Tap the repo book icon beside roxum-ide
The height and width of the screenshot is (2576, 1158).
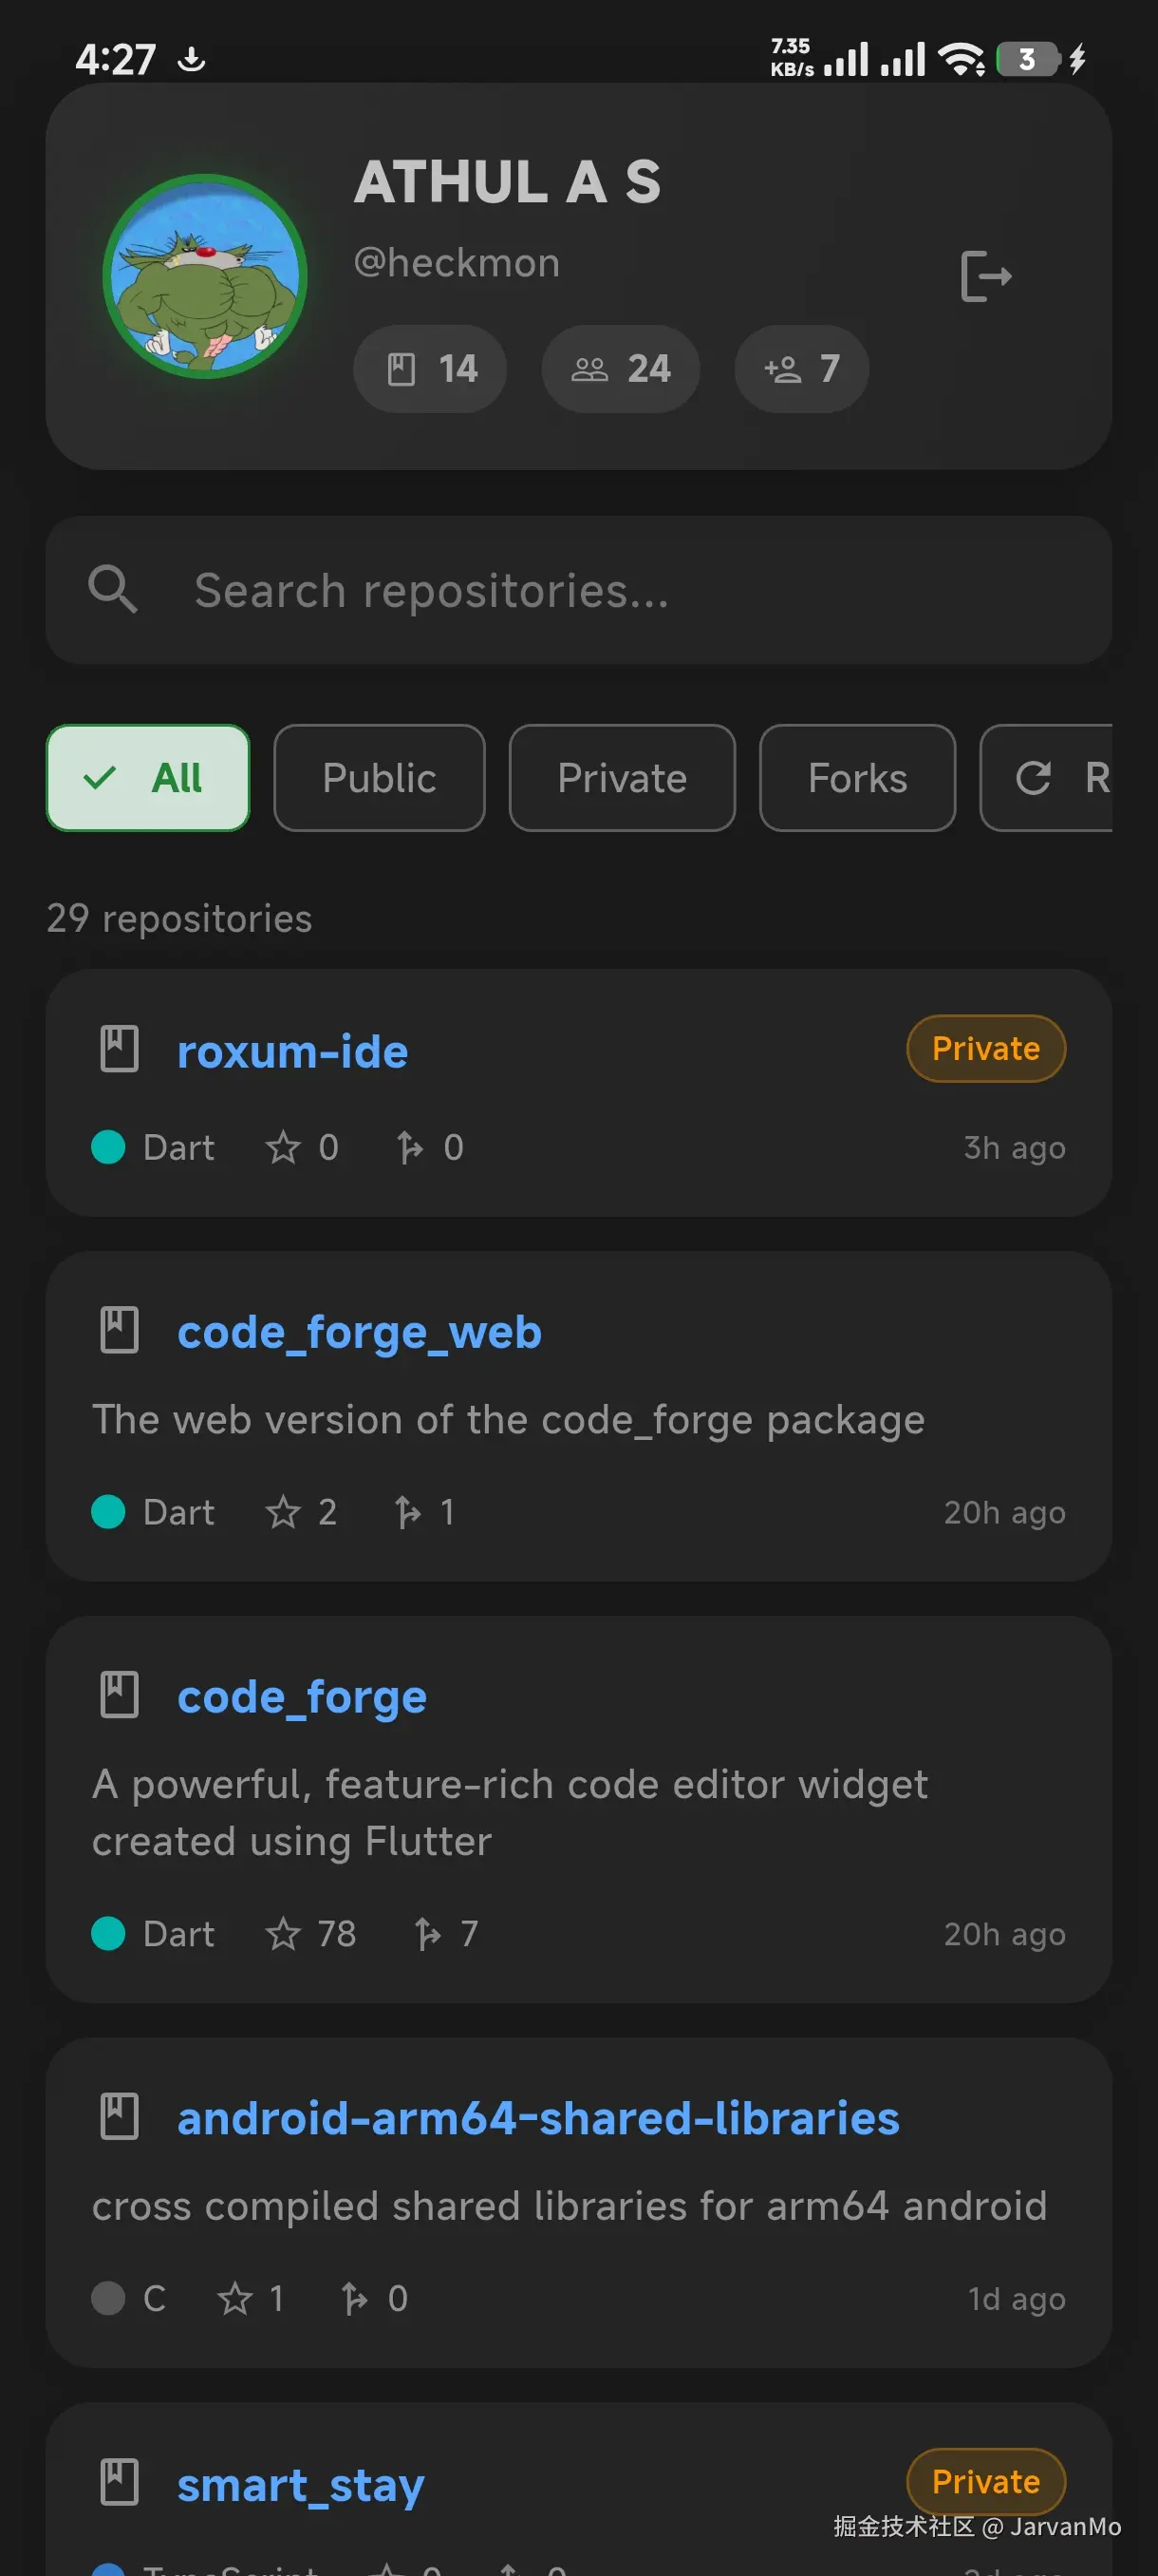[x=120, y=1049]
